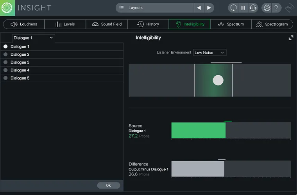The width and height of the screenshot is (297, 195).
Task: Click the Loudness speaker icon
Action: [14, 24]
